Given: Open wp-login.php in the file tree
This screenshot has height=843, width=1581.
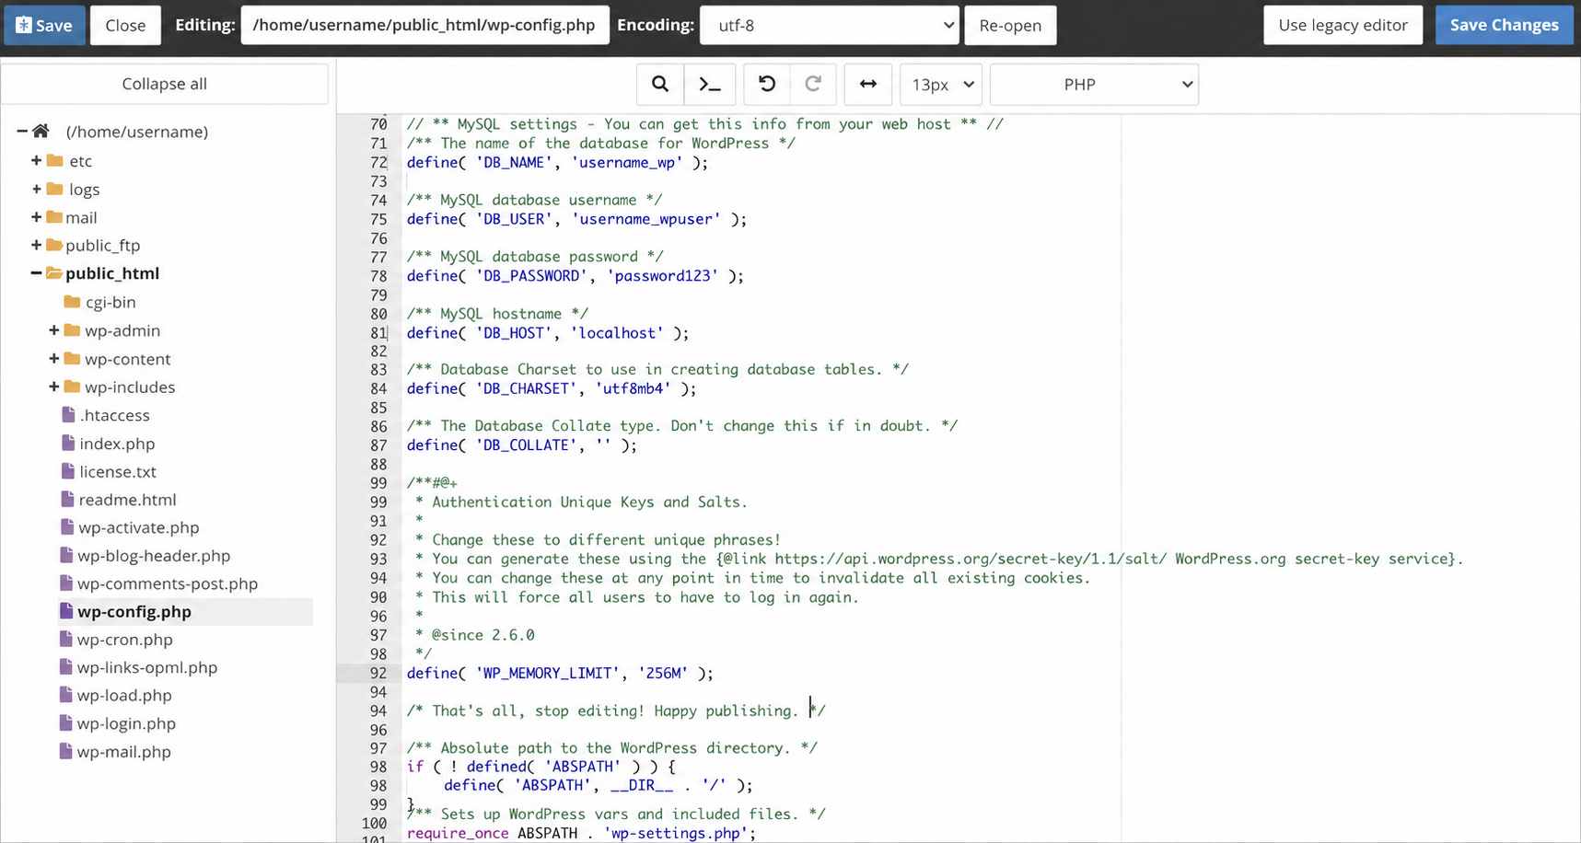Looking at the screenshot, I should (x=126, y=723).
